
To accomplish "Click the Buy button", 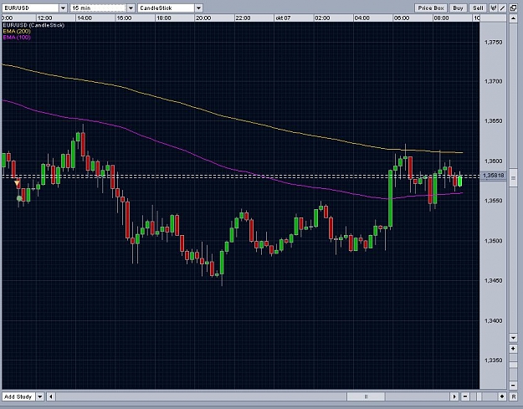I will coord(458,8).
